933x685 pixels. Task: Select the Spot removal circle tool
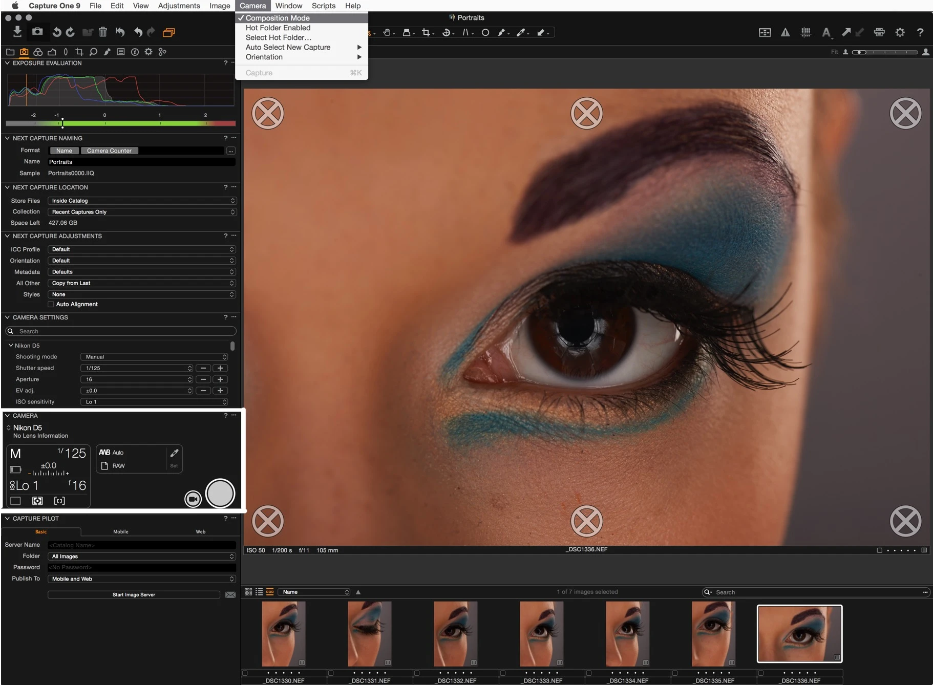tap(485, 32)
